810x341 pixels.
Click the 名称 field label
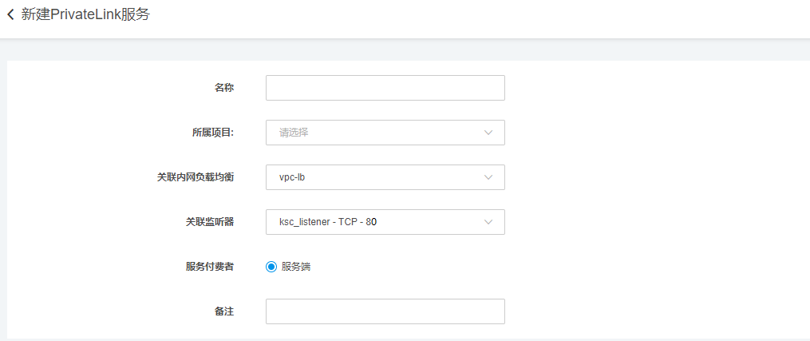pos(223,88)
